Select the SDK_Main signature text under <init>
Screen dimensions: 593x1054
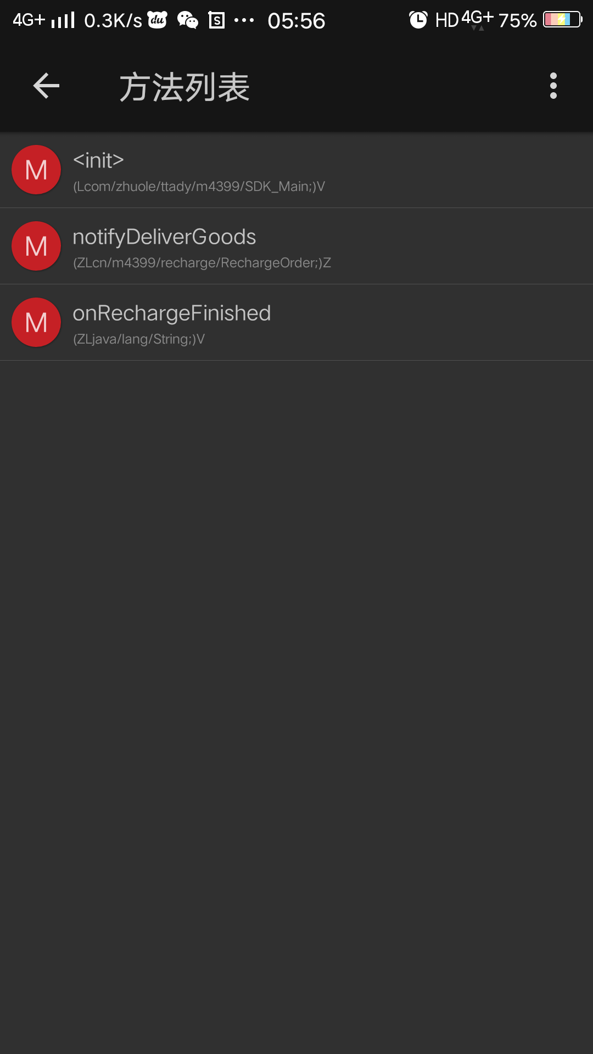pos(199,187)
